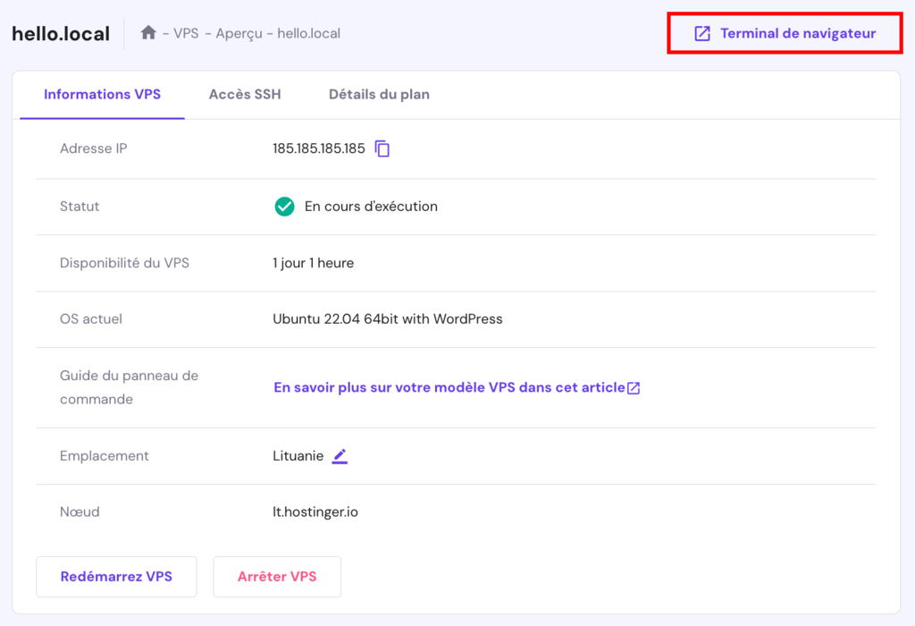Open the Détails du plan tab

click(x=378, y=94)
